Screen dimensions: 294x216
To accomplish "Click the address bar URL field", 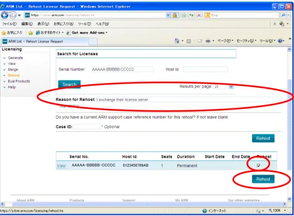I will point(95,15).
